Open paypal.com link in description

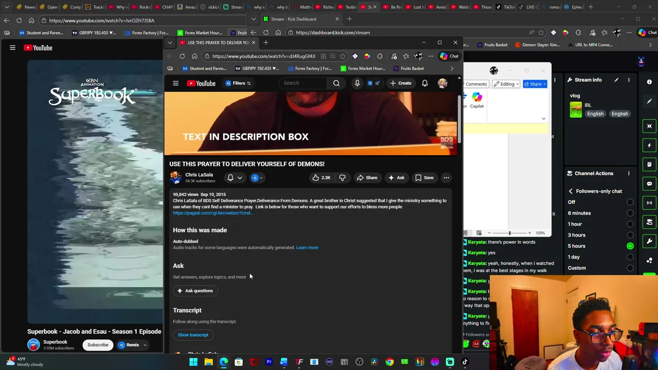click(212, 213)
